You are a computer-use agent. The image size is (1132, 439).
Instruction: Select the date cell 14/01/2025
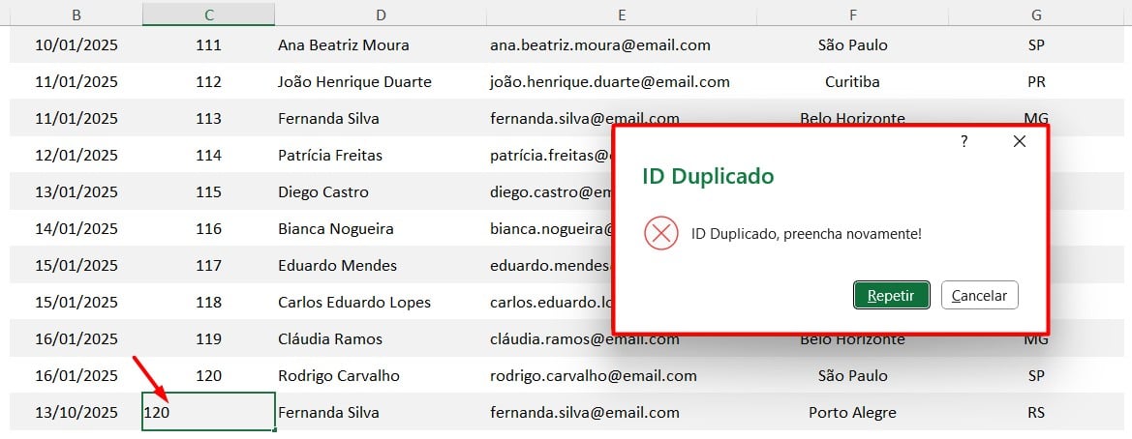click(76, 228)
